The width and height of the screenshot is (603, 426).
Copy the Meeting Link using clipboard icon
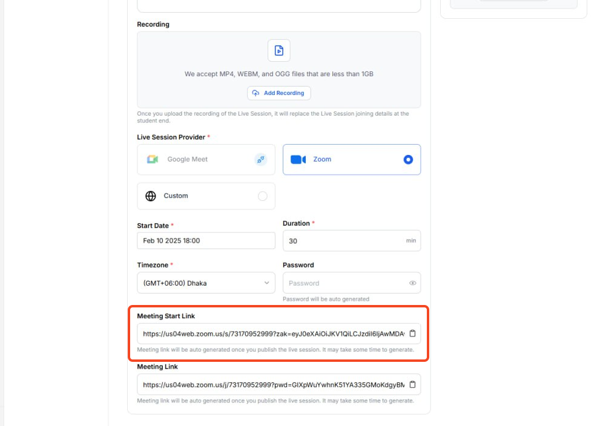[412, 384]
